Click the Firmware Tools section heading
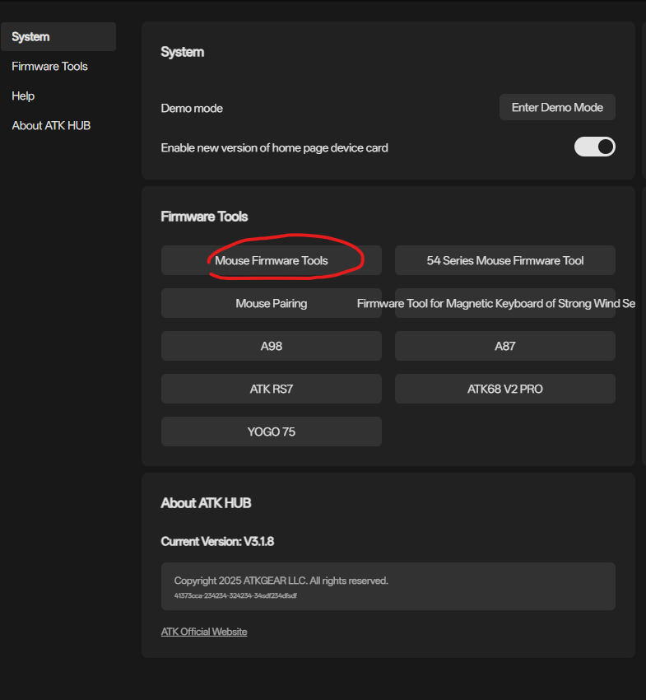Viewport: 646px width, 700px height. click(204, 217)
